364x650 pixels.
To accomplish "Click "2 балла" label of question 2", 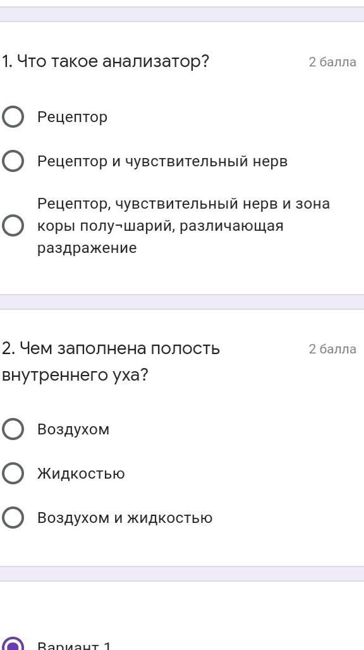I will point(332,350).
